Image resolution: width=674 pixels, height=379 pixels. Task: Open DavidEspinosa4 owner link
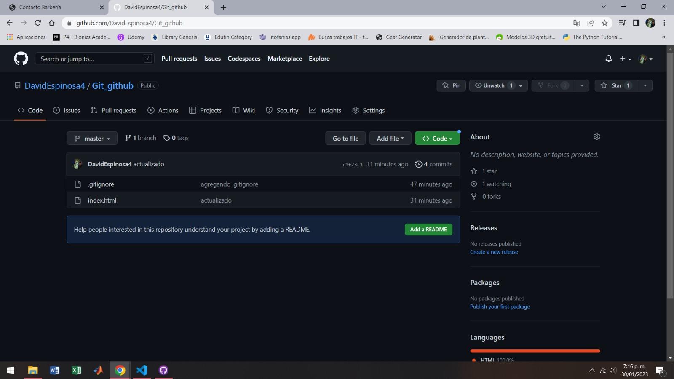coord(55,85)
